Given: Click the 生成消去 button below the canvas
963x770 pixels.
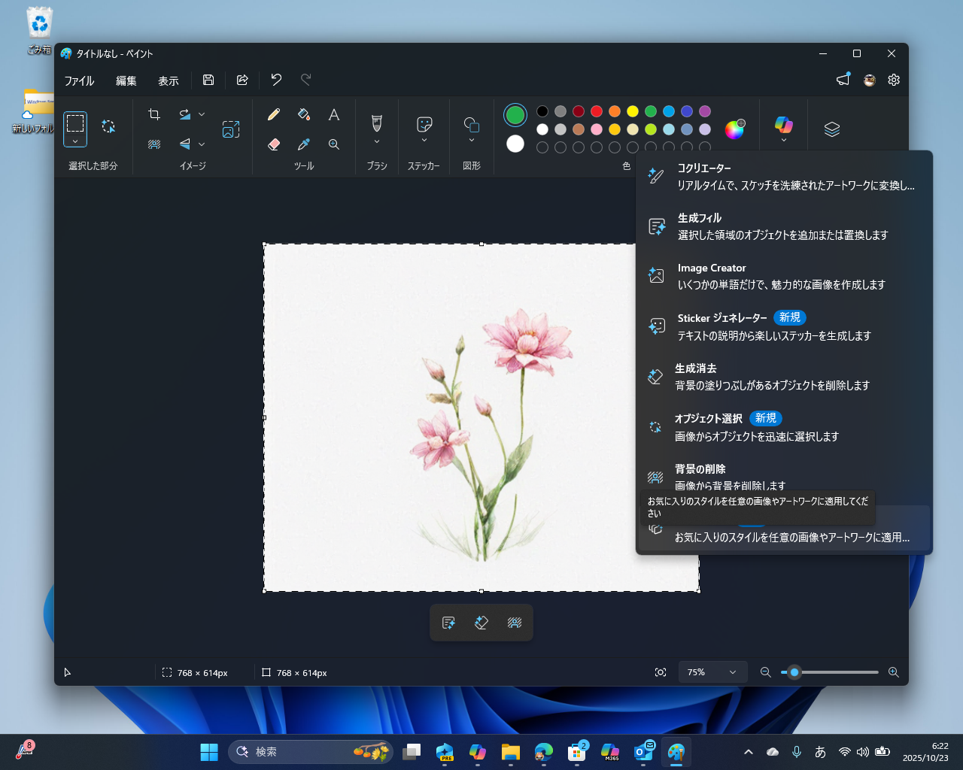Looking at the screenshot, I should (481, 623).
